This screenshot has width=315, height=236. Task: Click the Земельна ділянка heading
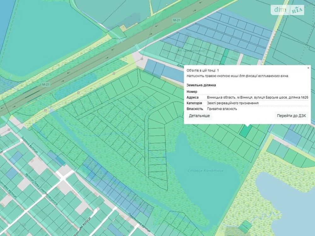click(x=201, y=85)
